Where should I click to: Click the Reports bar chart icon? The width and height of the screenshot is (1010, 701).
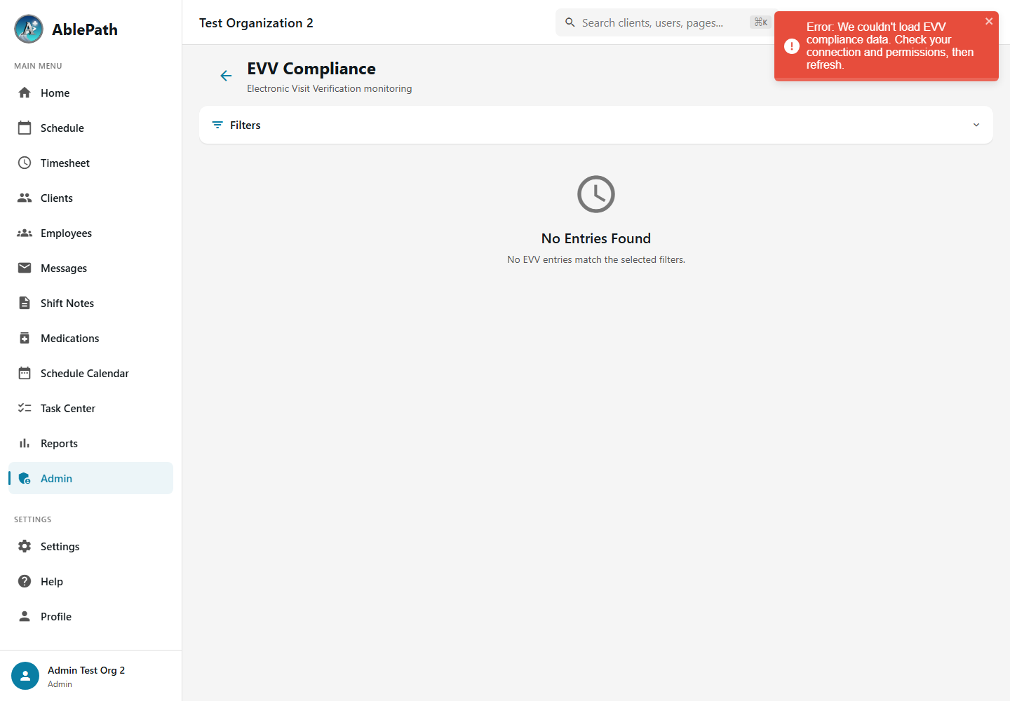(25, 443)
